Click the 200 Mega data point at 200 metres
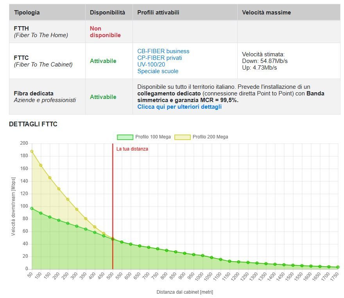This screenshot has height=298, width=344. click(x=59, y=188)
